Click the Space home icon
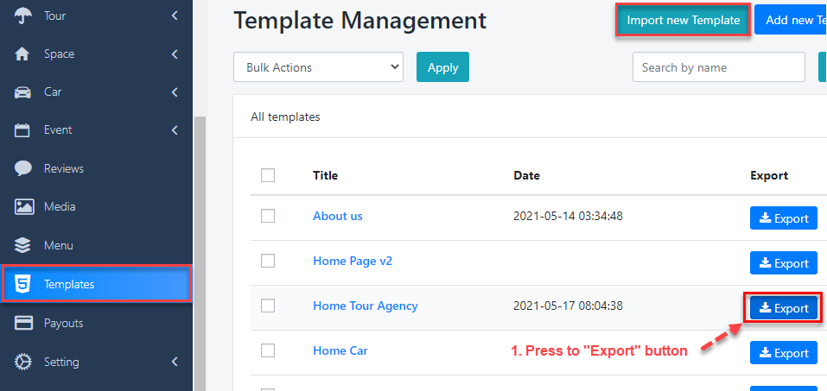The height and width of the screenshot is (391, 827). [x=23, y=54]
